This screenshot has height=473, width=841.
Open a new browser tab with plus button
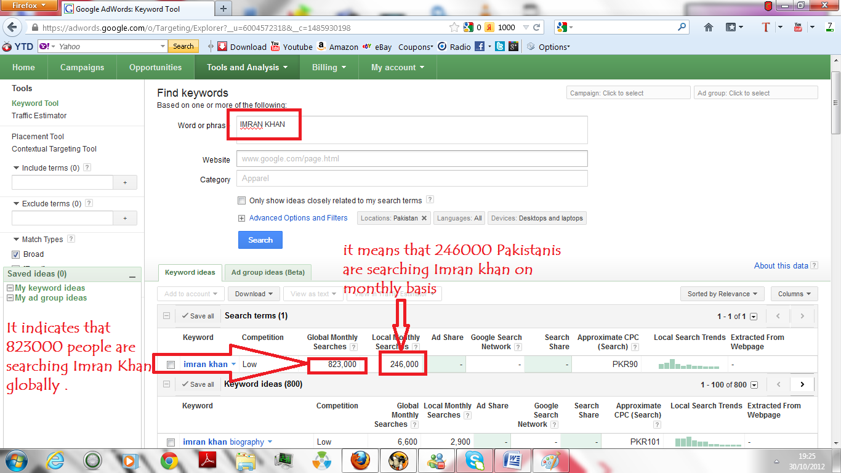pos(223,9)
